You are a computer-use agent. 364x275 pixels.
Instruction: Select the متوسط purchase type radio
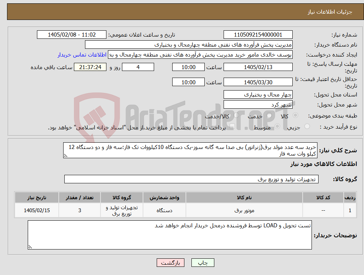pos(277,126)
